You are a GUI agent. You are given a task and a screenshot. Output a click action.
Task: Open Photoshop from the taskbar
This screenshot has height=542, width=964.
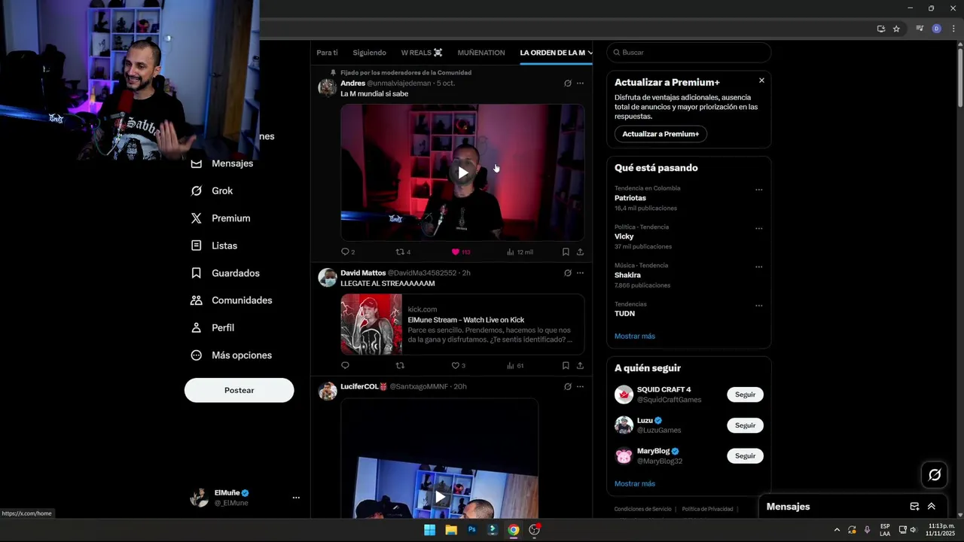pos(471,530)
